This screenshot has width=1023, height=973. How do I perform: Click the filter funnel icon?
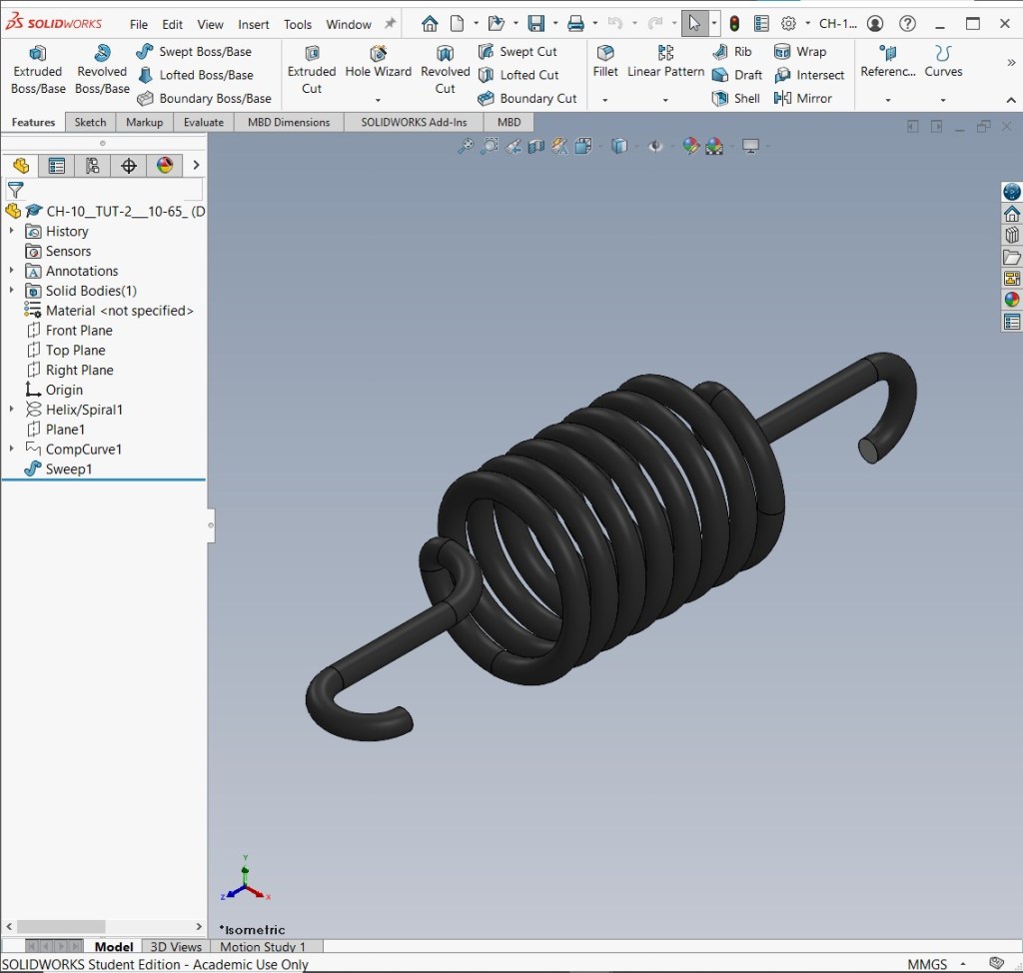point(16,190)
